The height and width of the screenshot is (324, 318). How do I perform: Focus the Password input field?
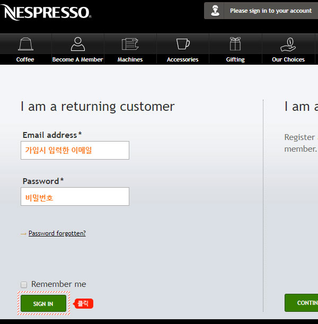point(75,197)
